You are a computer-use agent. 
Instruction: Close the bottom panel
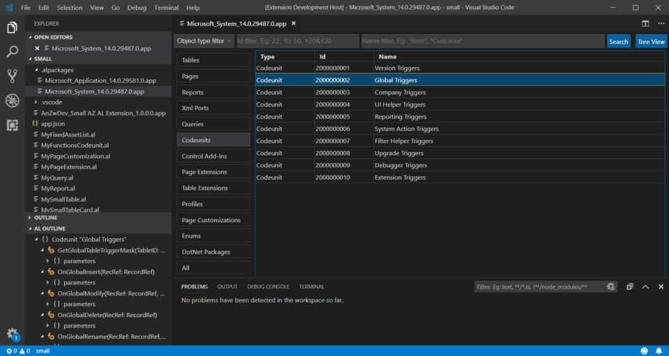pos(661,286)
